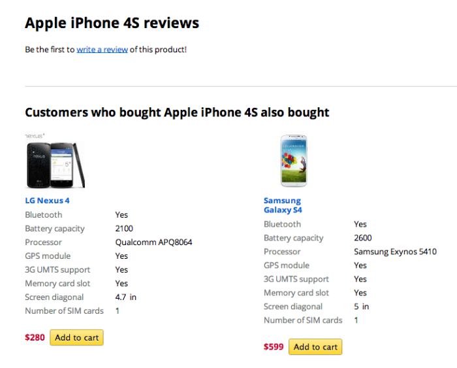
Task: Click the 2600 battery capacity value
Action: (363, 238)
